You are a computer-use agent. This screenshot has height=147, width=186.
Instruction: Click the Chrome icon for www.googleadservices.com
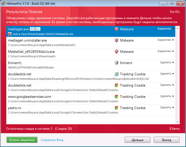coord(117,97)
